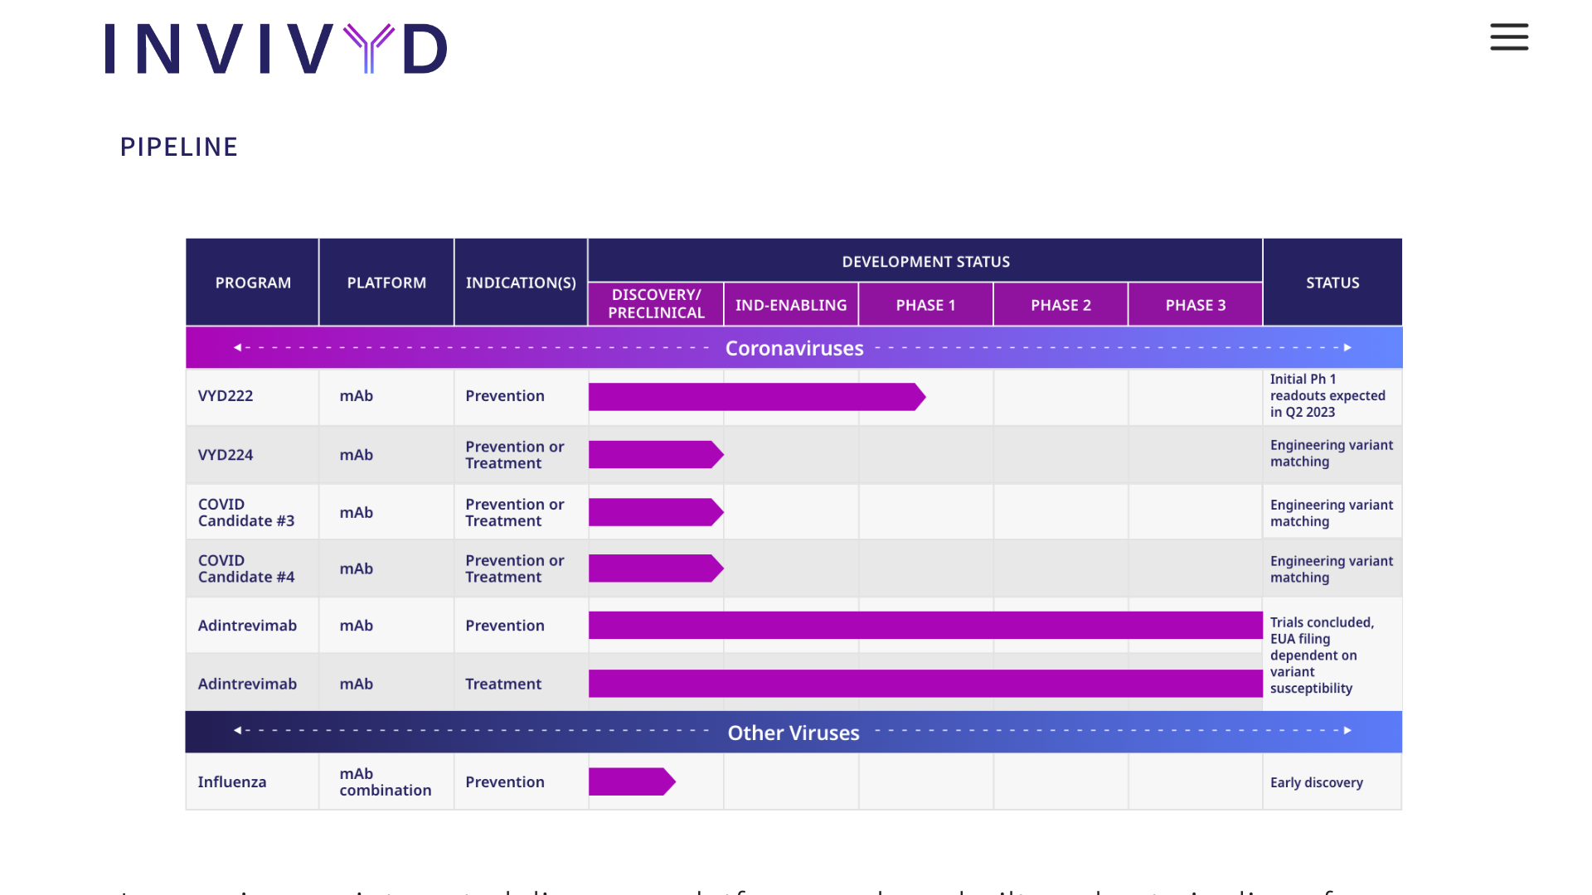Click the COVID Candidate #4 progress bar
The width and height of the screenshot is (1592, 895).
click(654, 568)
